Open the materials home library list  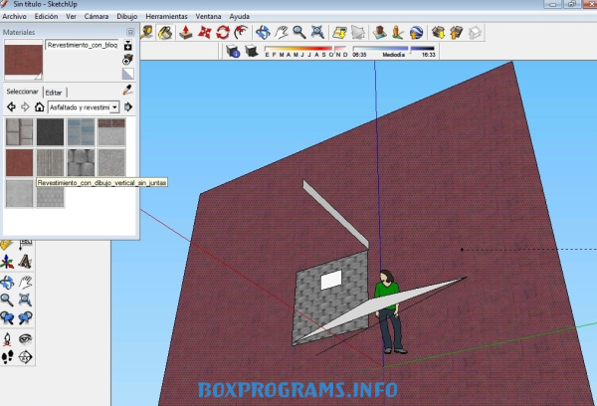(39, 107)
